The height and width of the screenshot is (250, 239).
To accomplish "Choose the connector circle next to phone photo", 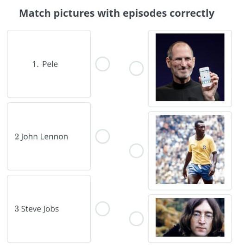I will coord(136,68).
